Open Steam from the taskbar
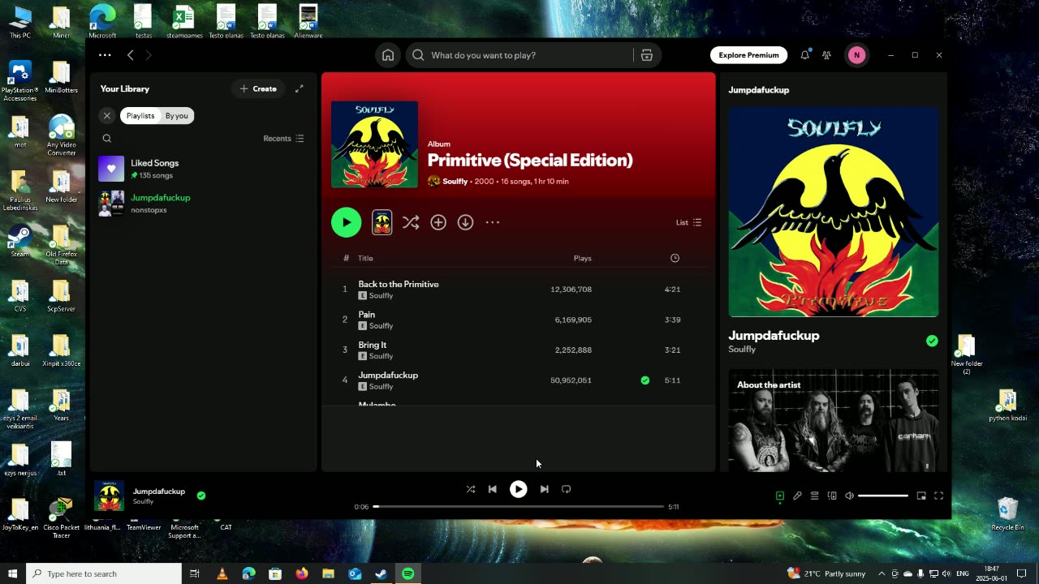This screenshot has height=584, width=1039. (x=382, y=573)
